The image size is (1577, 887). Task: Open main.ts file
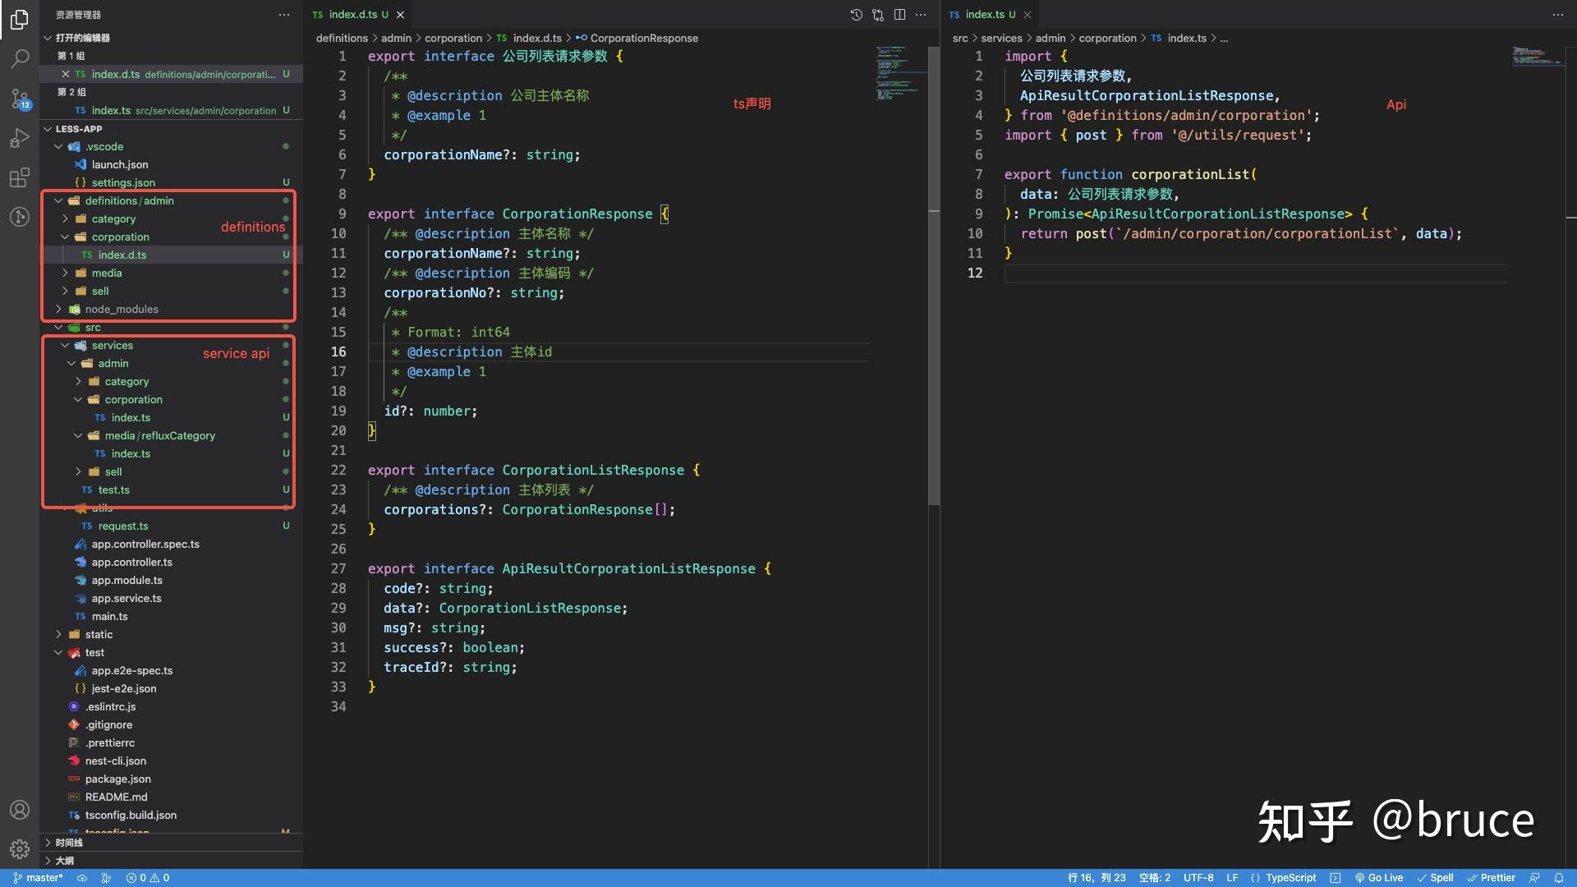(109, 616)
